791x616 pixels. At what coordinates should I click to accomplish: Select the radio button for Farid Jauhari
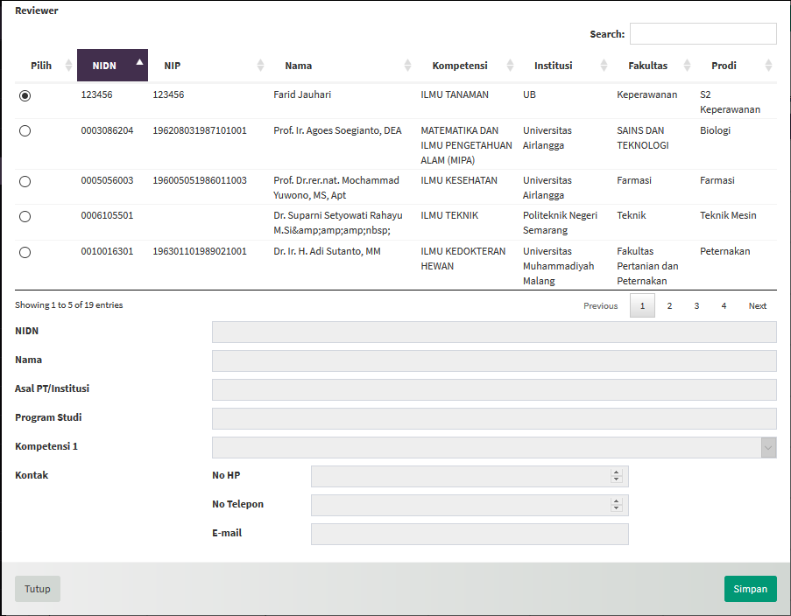25,95
